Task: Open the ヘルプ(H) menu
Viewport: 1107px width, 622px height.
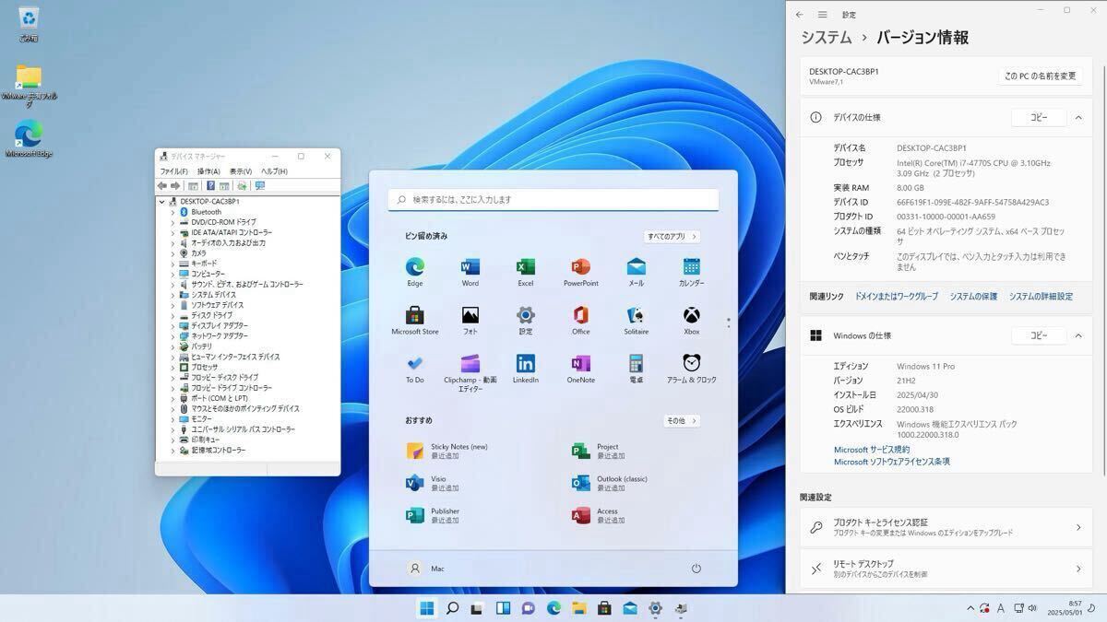Action: [x=274, y=171]
